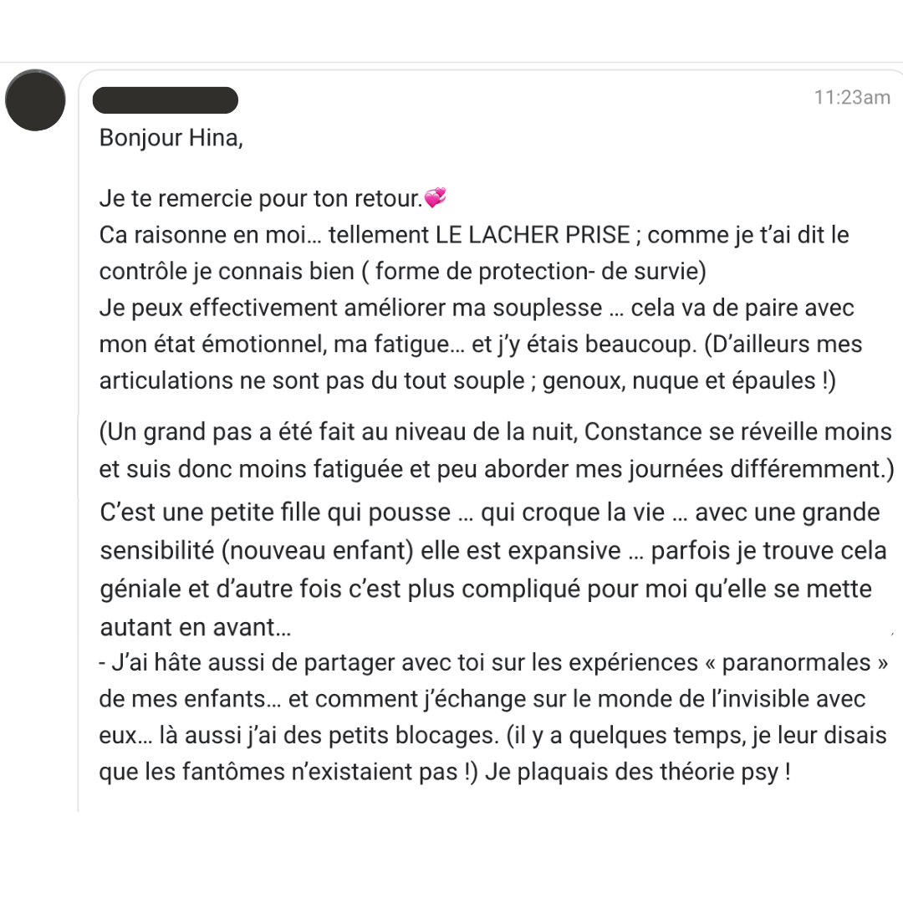Click the sparkling hearts emoji

(436, 198)
